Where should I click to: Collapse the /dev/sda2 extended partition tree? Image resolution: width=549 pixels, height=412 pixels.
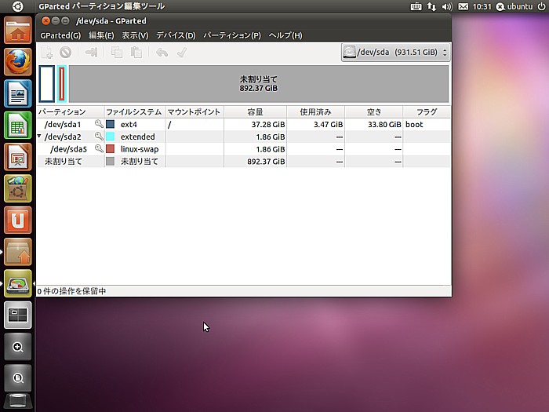39,136
